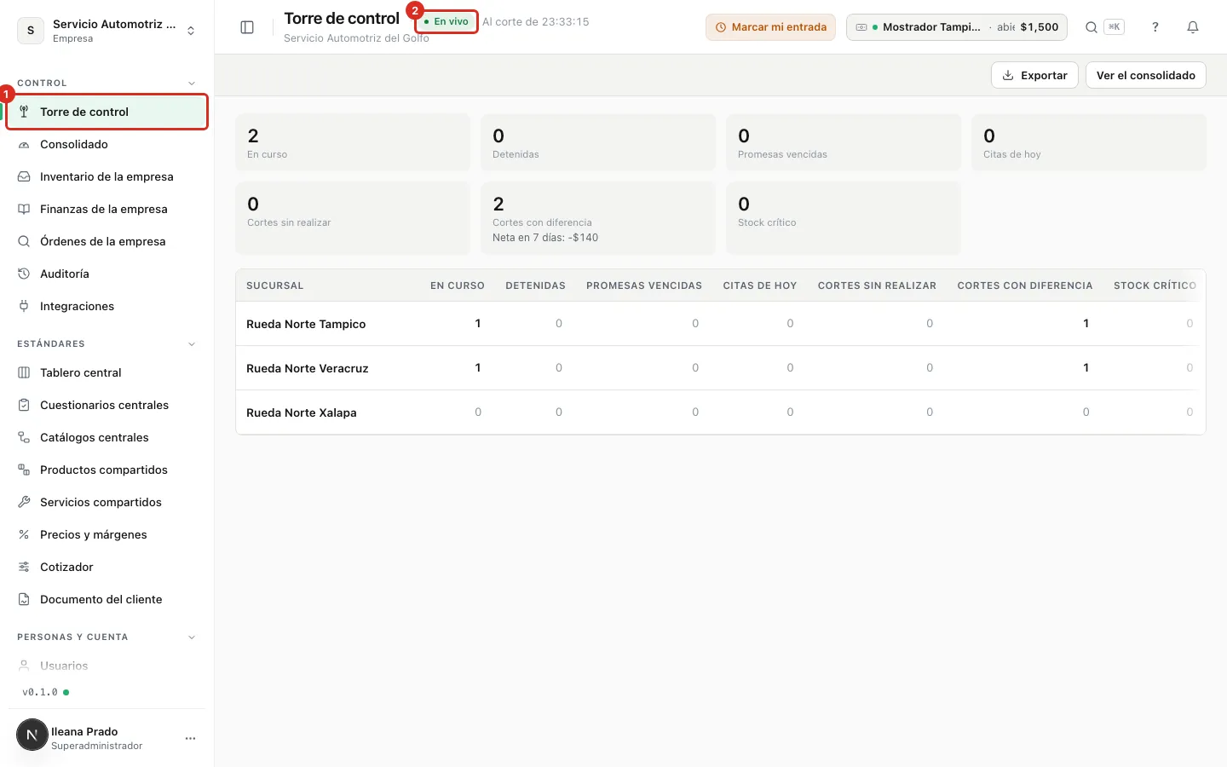
Task: Open Productos compartidos
Action: (107, 470)
